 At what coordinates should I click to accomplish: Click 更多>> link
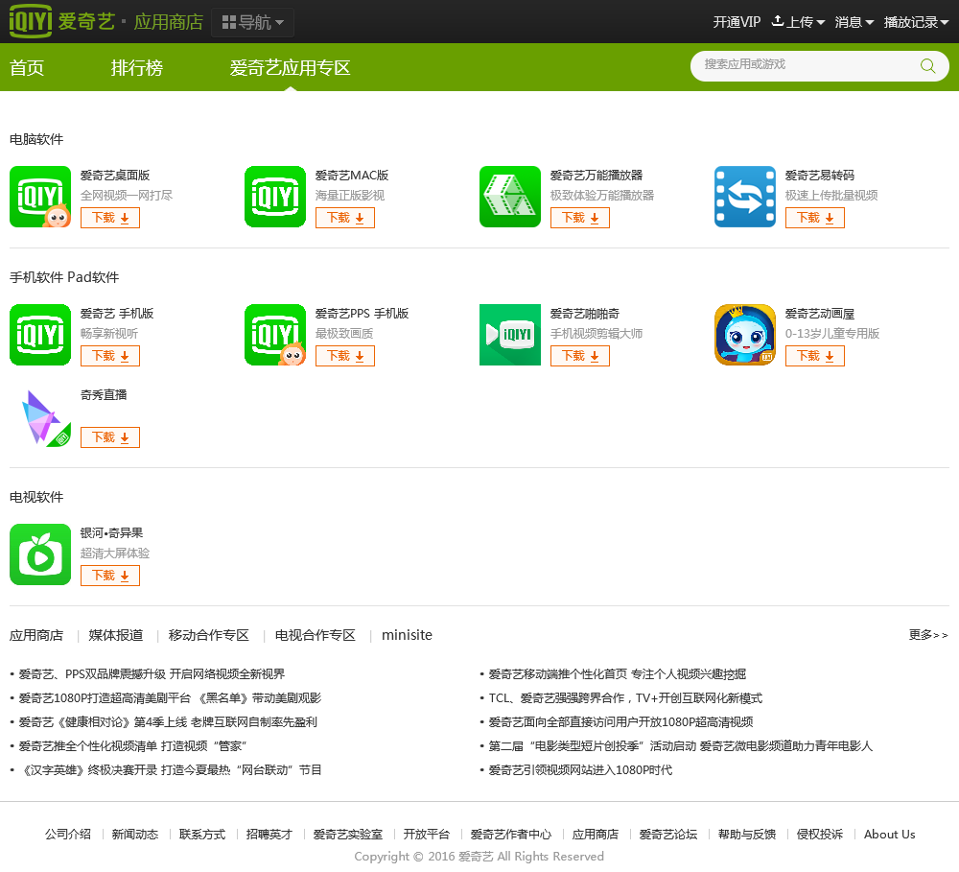click(928, 634)
